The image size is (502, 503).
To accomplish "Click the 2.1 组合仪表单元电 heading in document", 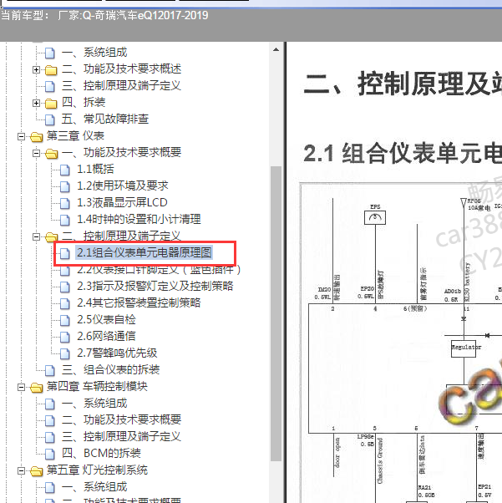I will [x=403, y=154].
